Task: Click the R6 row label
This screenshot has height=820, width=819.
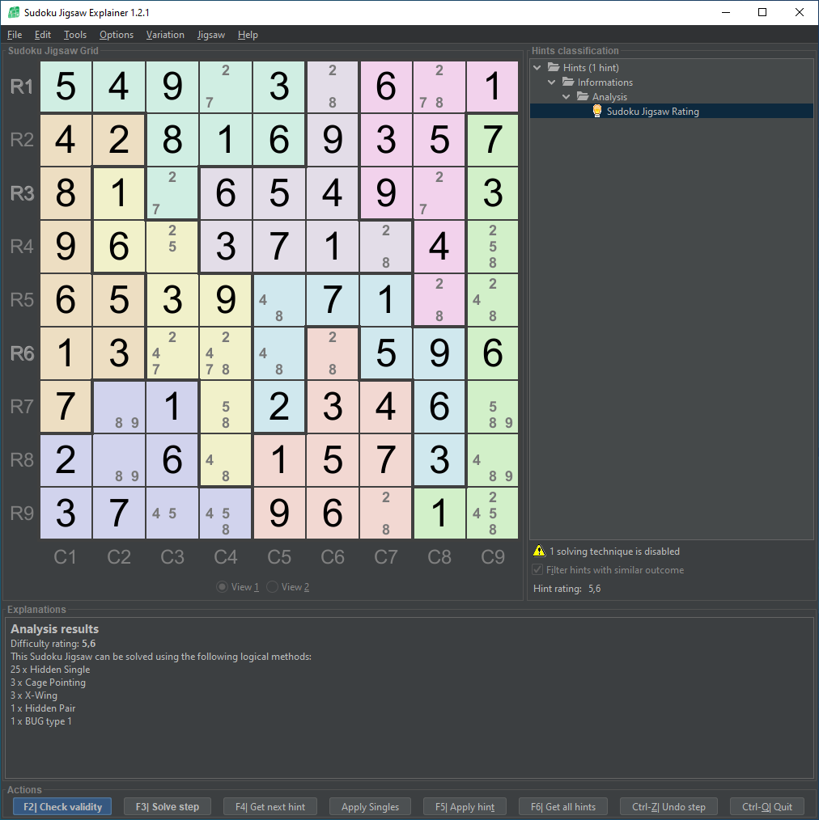Action: point(22,353)
